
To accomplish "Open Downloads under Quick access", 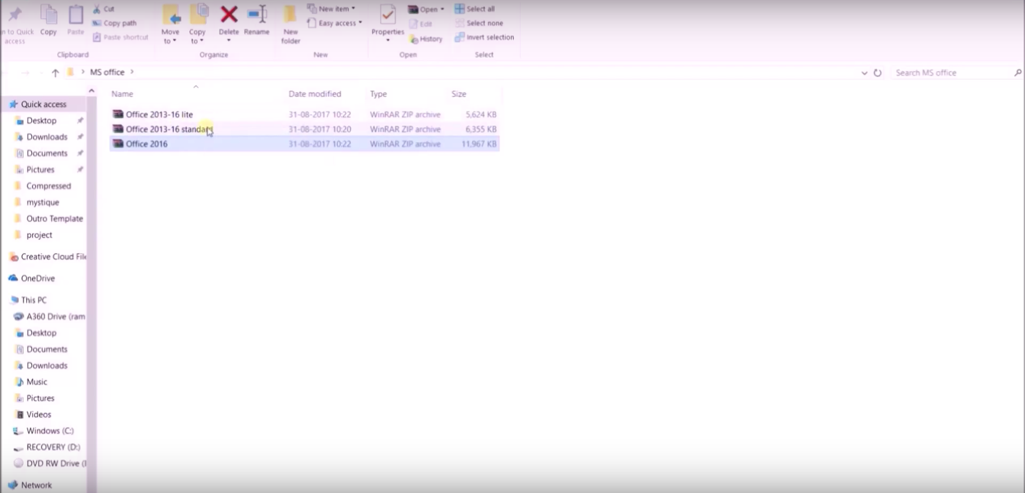I will [x=47, y=137].
